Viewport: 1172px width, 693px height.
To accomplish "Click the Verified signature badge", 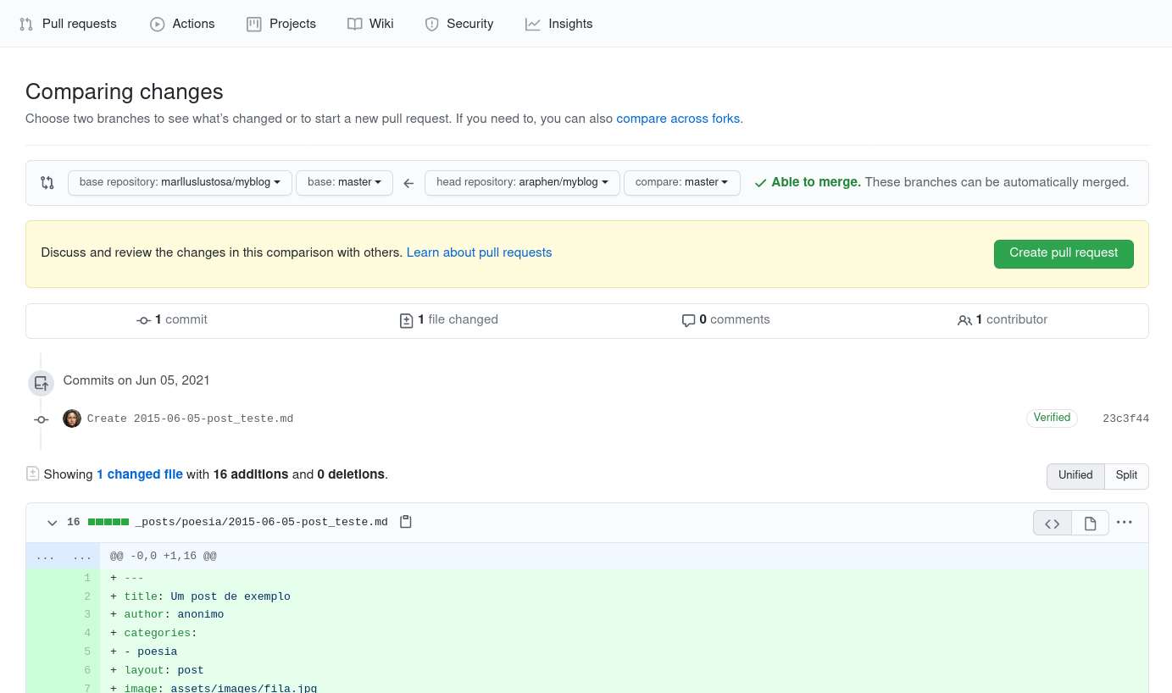I will (1052, 418).
